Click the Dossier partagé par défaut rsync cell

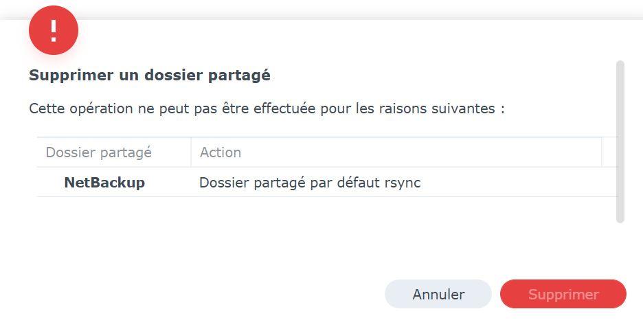point(310,183)
